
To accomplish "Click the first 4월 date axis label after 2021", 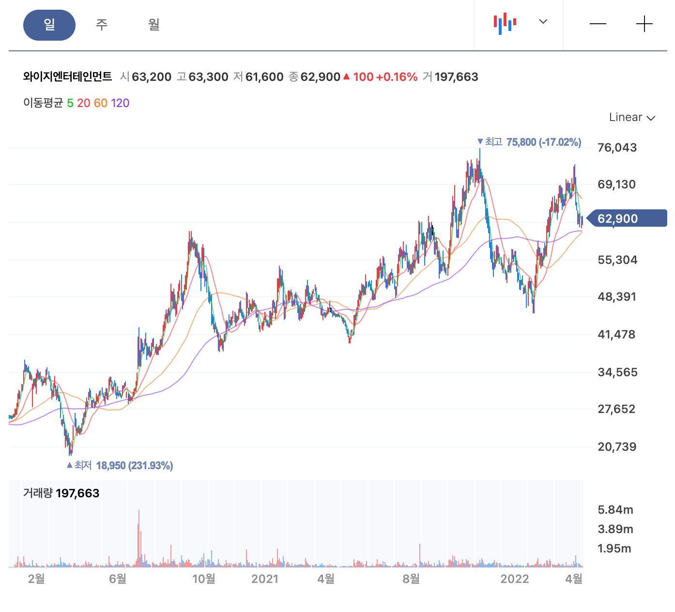I will tap(326, 579).
